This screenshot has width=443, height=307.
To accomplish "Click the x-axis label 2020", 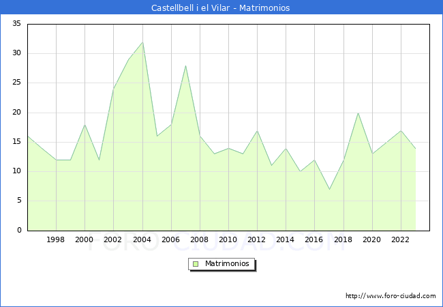I will (372, 239).
